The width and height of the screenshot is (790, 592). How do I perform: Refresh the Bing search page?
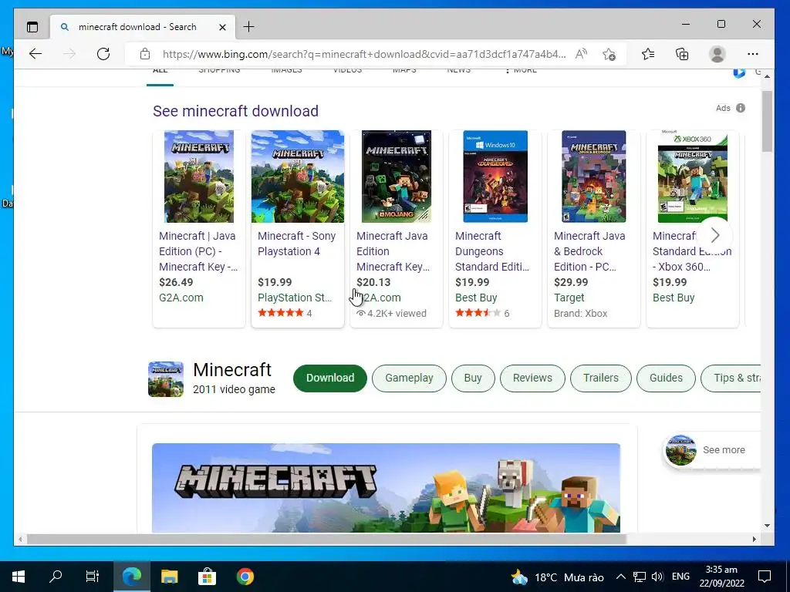click(103, 54)
